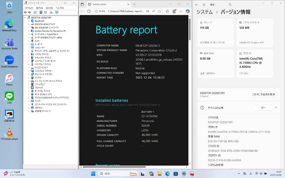Viewport: 285px width, 178px height.
Task: Click the このPCの名前を変更 button
Action: coord(263,94)
